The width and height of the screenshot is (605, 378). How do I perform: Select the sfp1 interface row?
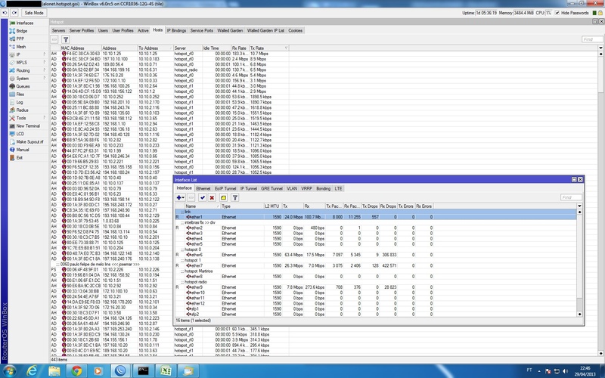(x=376, y=309)
